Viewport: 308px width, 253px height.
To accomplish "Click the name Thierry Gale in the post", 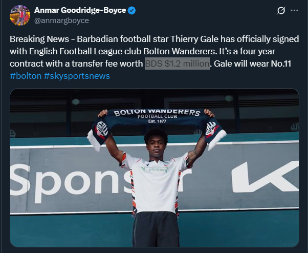I will (x=194, y=39).
